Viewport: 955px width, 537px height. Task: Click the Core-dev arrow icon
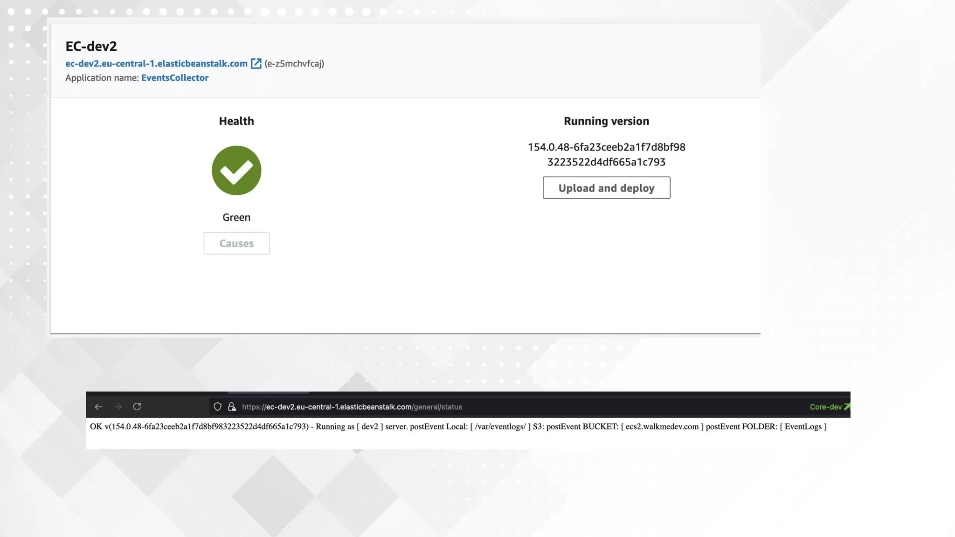847,407
